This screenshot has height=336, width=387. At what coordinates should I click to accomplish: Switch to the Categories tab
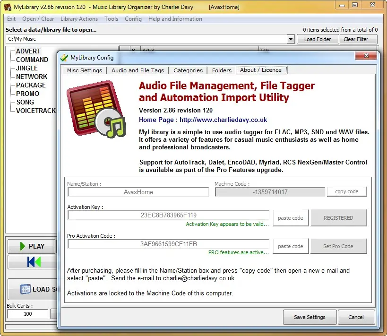point(188,70)
